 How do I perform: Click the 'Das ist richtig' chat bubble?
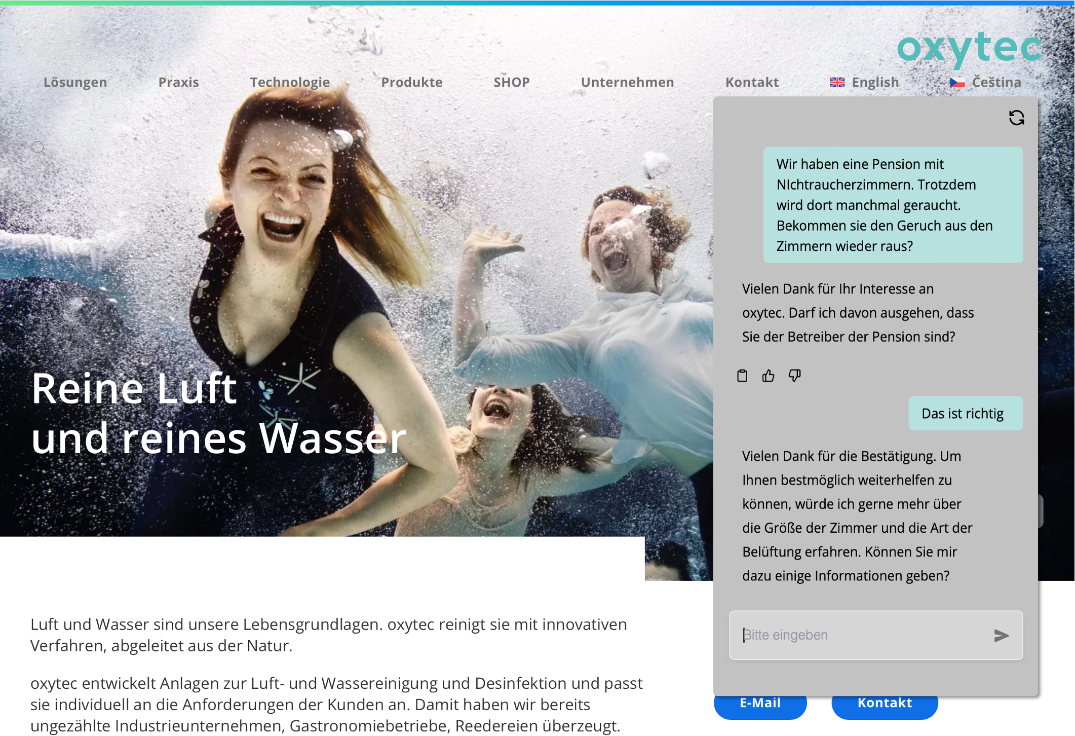[965, 414]
